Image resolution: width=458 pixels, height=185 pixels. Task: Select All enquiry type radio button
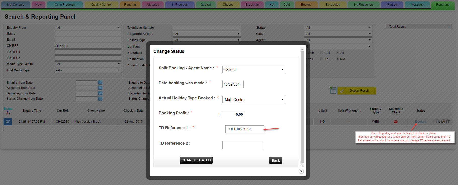(338, 53)
